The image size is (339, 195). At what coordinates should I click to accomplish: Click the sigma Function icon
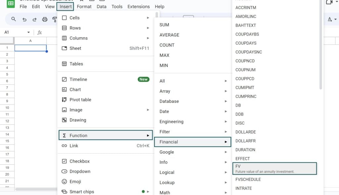[x=64, y=136]
